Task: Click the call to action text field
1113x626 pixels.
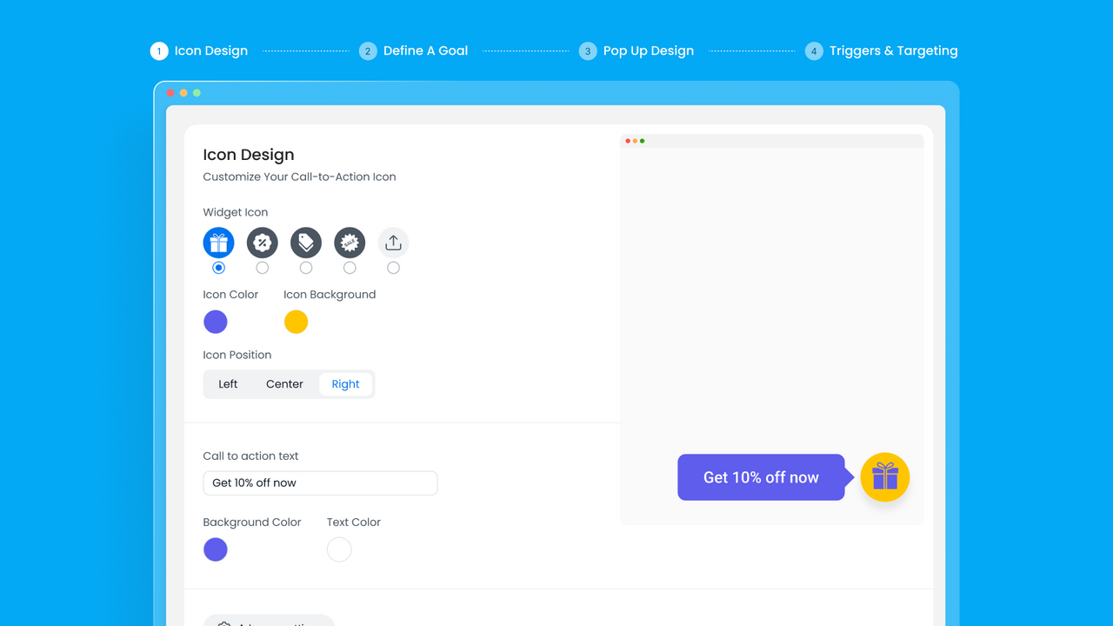Action: pyautogui.click(x=320, y=483)
